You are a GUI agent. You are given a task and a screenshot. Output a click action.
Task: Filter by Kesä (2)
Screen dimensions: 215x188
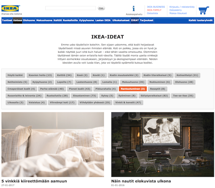pyautogui.click(x=82, y=75)
